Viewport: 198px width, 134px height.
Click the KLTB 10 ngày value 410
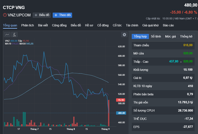click(x=190, y=86)
